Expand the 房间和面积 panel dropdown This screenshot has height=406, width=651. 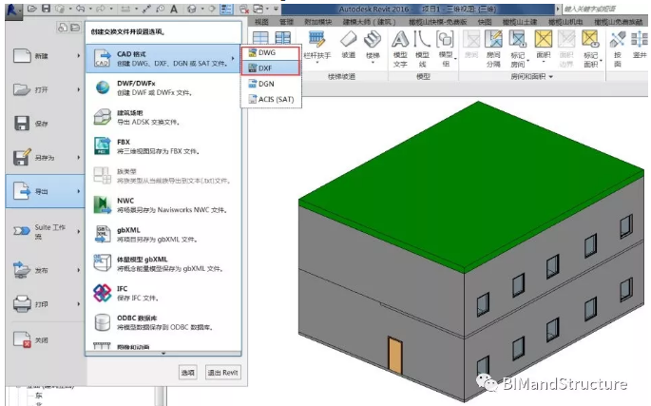coord(551,77)
